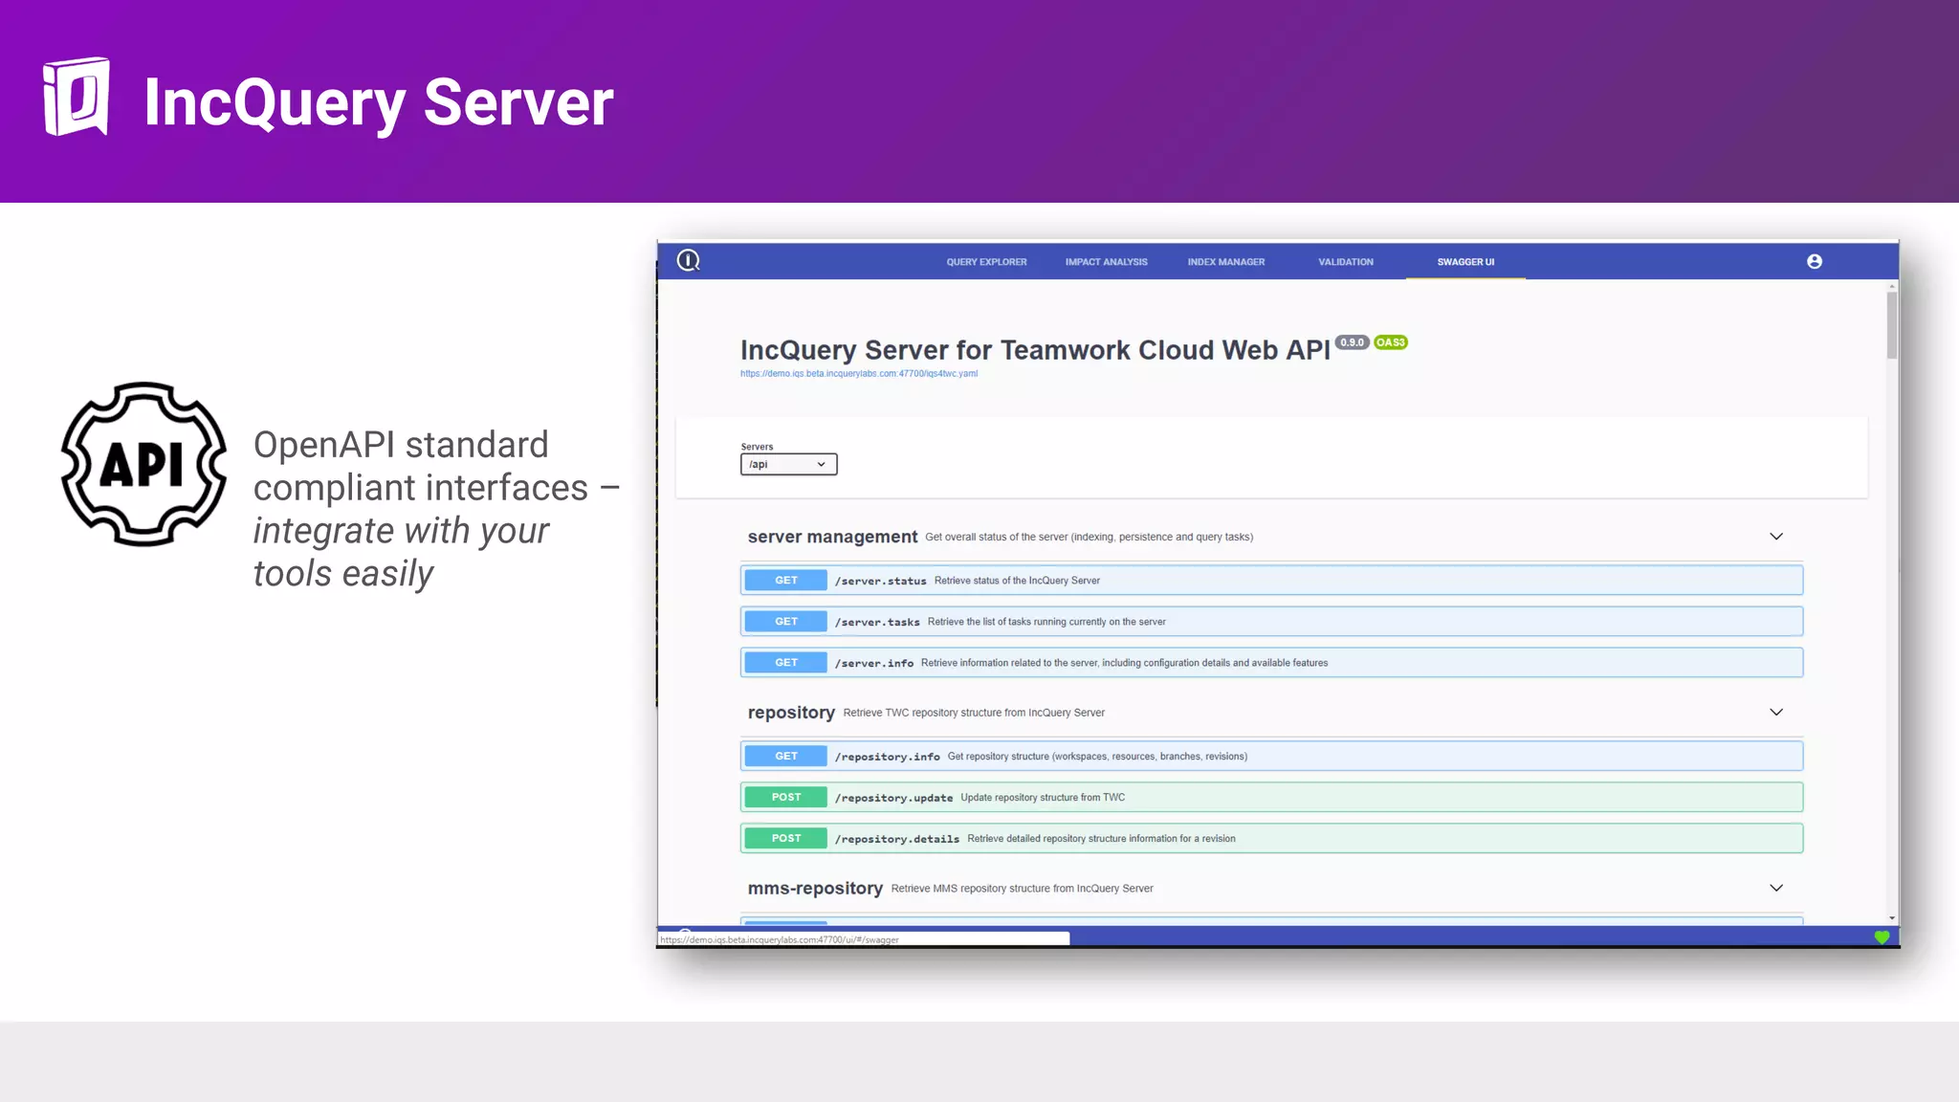Click 'Update repository structure from TWC' text
Screen dimensions: 1959x1102
click(x=1043, y=798)
